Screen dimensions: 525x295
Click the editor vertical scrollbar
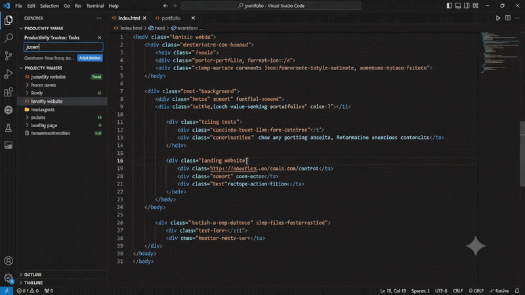click(522, 154)
